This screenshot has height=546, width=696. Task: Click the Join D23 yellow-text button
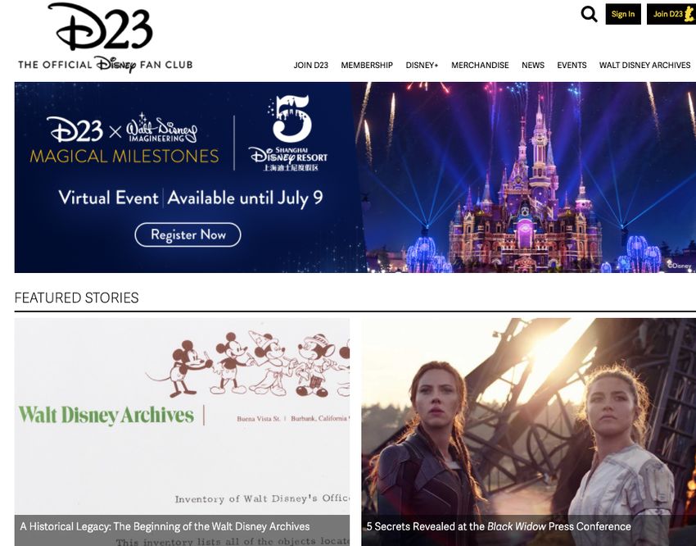(671, 14)
